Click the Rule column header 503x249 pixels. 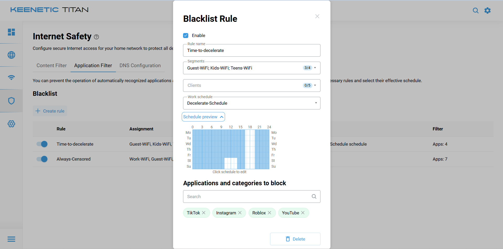[x=61, y=129]
